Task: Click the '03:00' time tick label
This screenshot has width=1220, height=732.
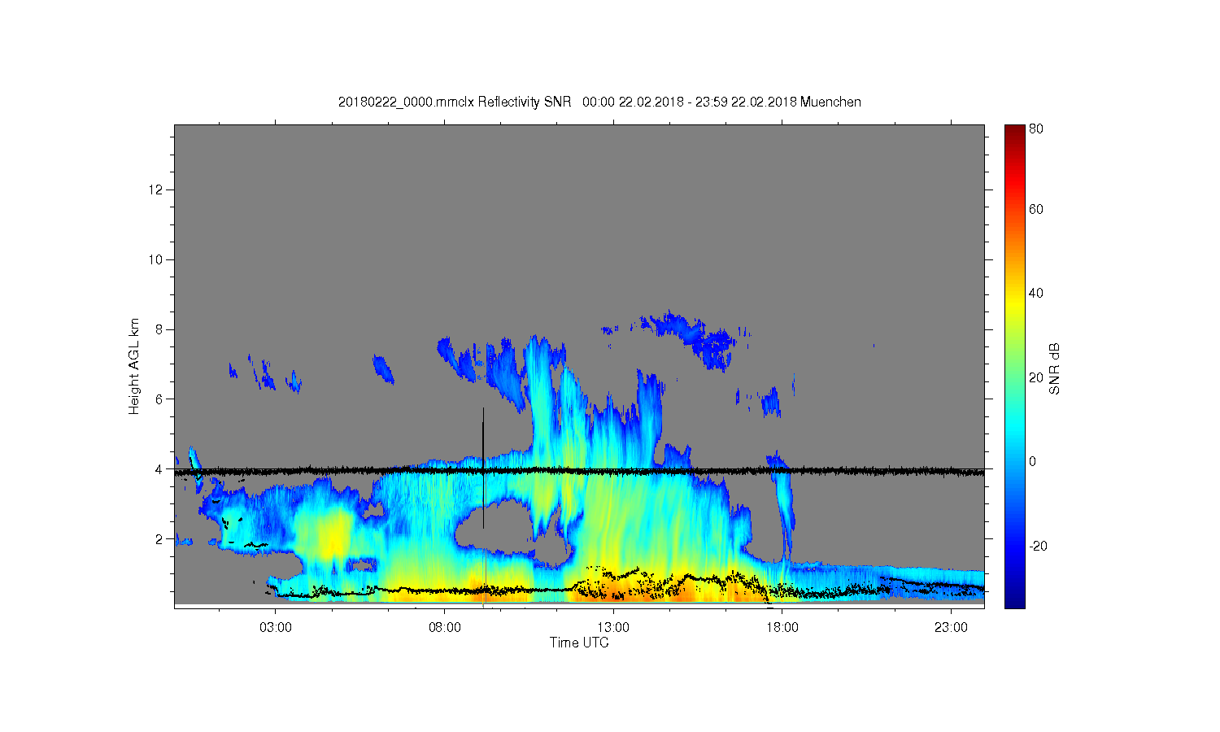Action: (276, 628)
